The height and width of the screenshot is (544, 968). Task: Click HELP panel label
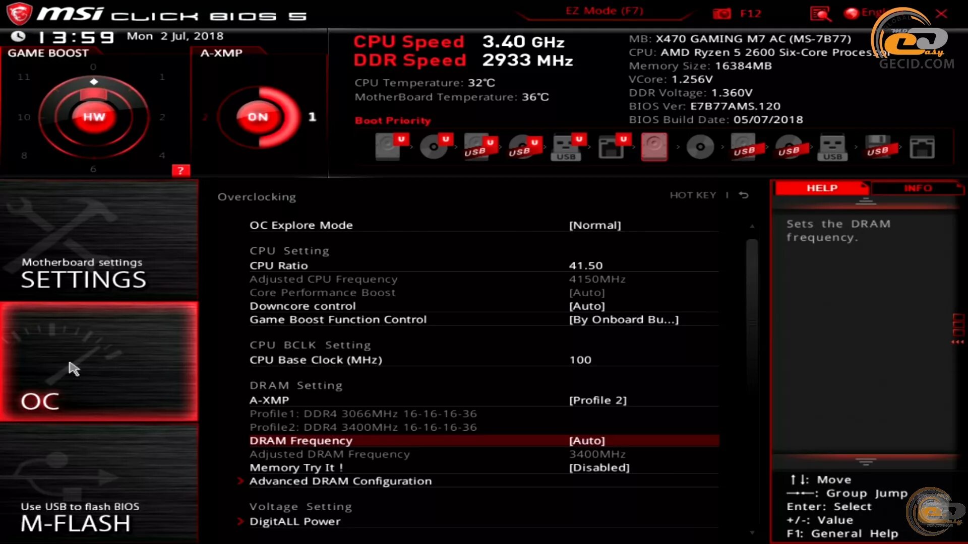pyautogui.click(x=820, y=188)
